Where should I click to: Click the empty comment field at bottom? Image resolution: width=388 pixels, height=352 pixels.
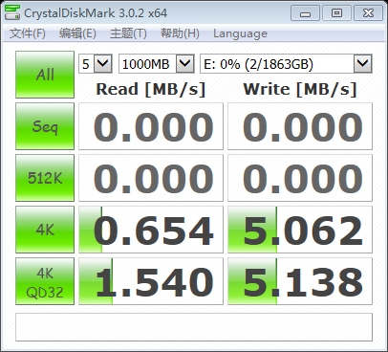[194, 327]
